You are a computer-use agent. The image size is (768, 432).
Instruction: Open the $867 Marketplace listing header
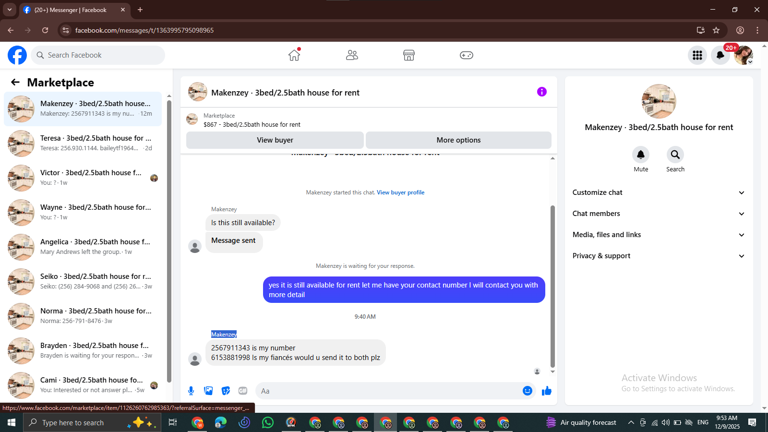point(369,120)
